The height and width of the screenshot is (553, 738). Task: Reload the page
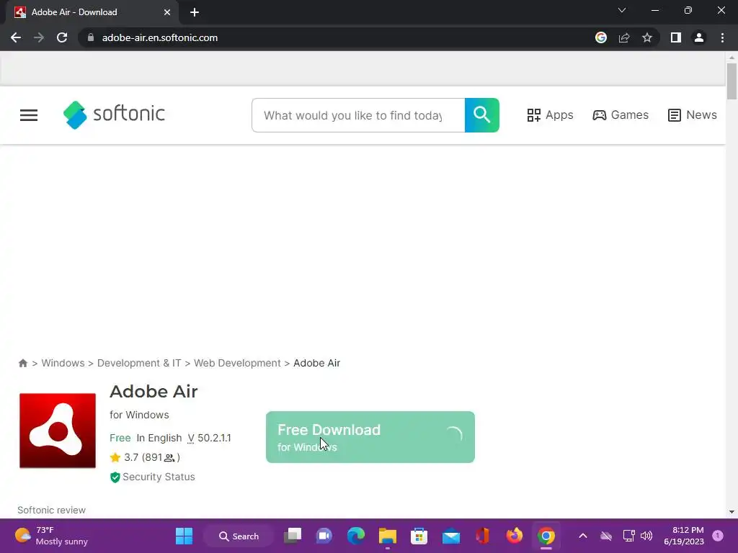pos(62,37)
